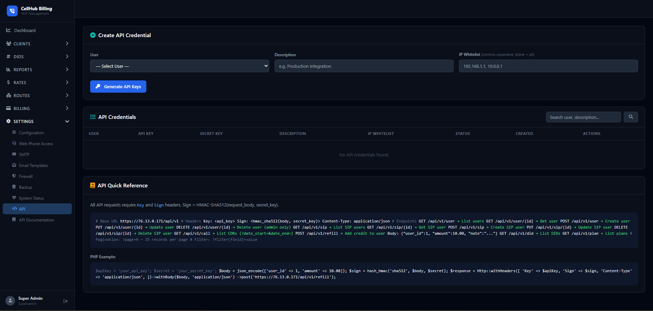Image resolution: width=653 pixels, height=311 pixels.
Task: Click the Email Templates icon
Action: [14, 165]
